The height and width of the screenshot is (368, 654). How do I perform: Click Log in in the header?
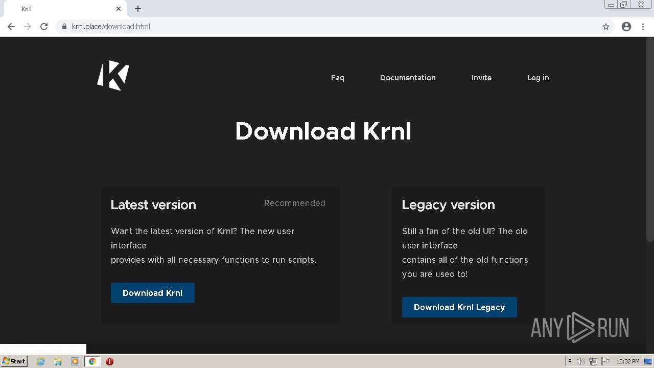pyautogui.click(x=538, y=78)
